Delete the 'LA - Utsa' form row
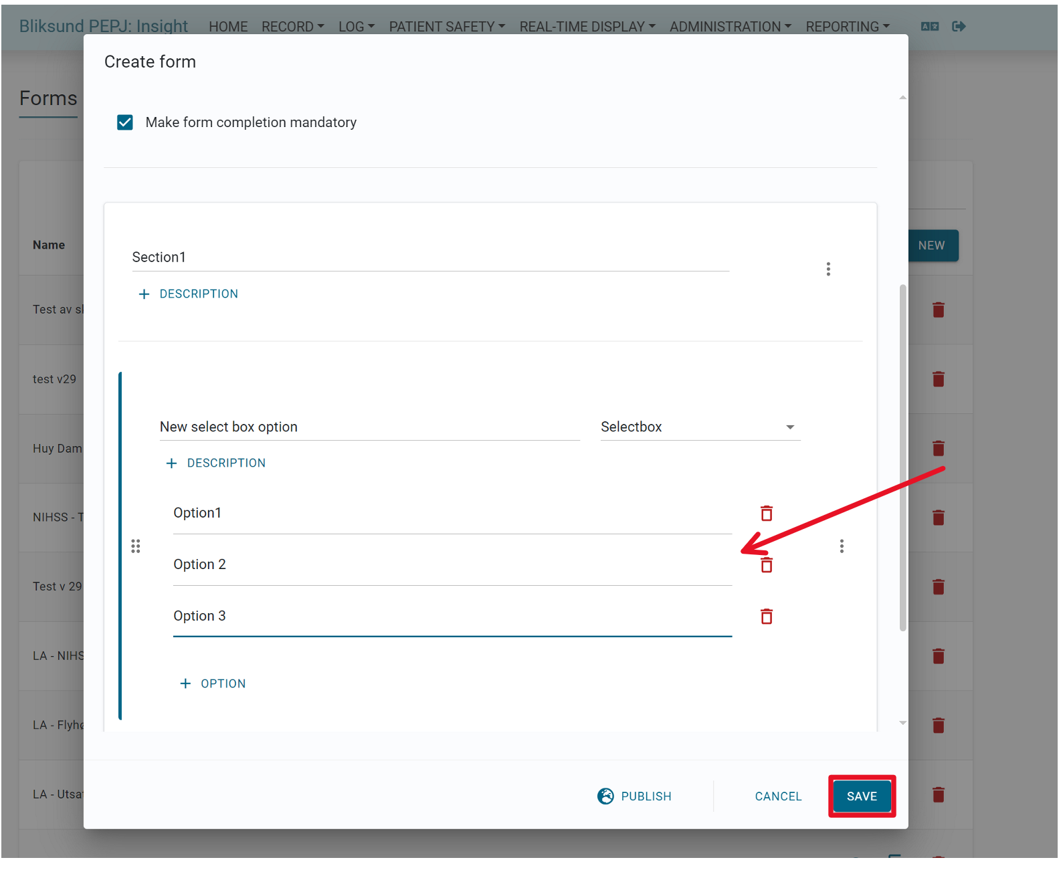Viewport: 1061px width, 876px height. 939,794
